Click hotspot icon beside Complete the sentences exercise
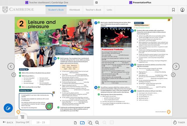187x126 pixels. 132,65
